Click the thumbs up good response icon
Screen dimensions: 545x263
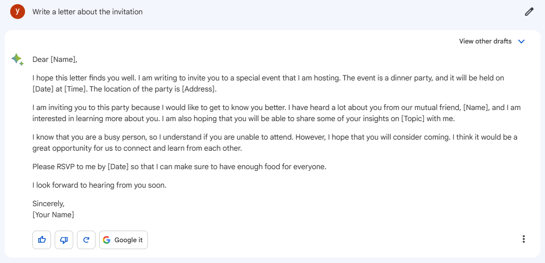pyautogui.click(x=42, y=240)
